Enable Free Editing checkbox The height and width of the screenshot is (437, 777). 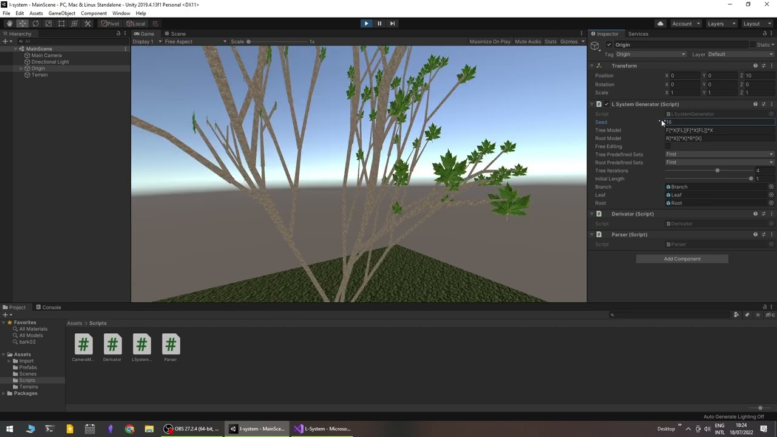click(668, 146)
